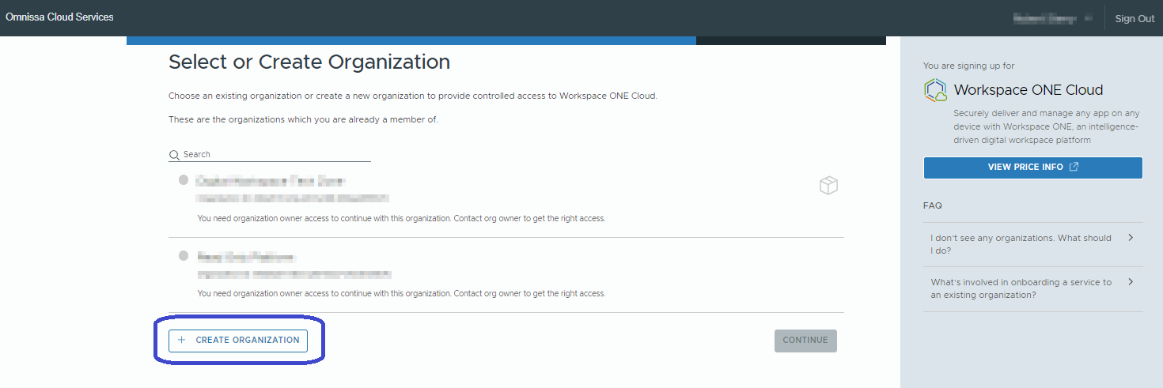Select the first organization radio button

pos(184,180)
